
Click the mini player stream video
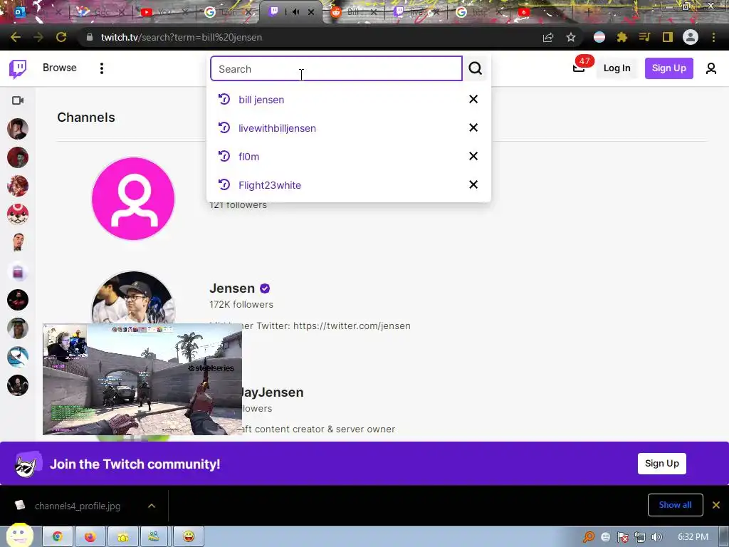click(142, 380)
